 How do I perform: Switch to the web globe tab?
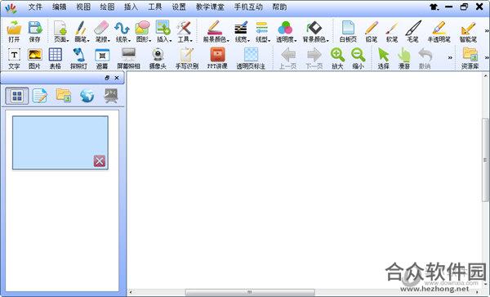pyautogui.click(x=87, y=96)
